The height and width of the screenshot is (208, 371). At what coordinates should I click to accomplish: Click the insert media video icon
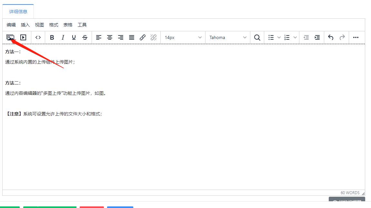click(23, 37)
